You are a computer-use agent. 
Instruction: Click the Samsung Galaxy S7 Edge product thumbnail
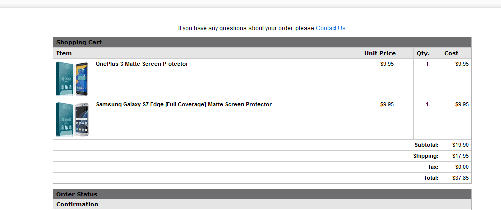point(72,120)
